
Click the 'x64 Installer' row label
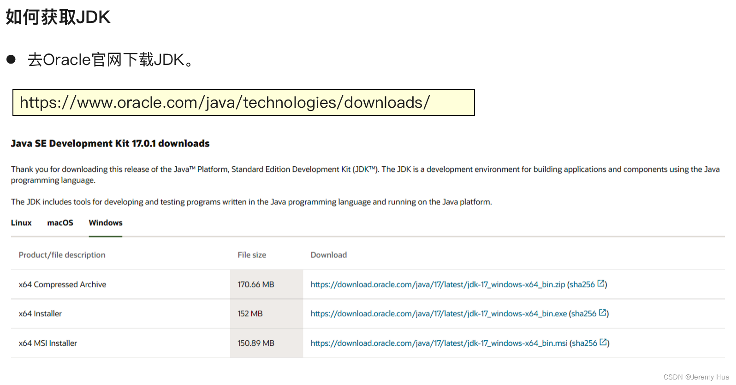(x=40, y=314)
